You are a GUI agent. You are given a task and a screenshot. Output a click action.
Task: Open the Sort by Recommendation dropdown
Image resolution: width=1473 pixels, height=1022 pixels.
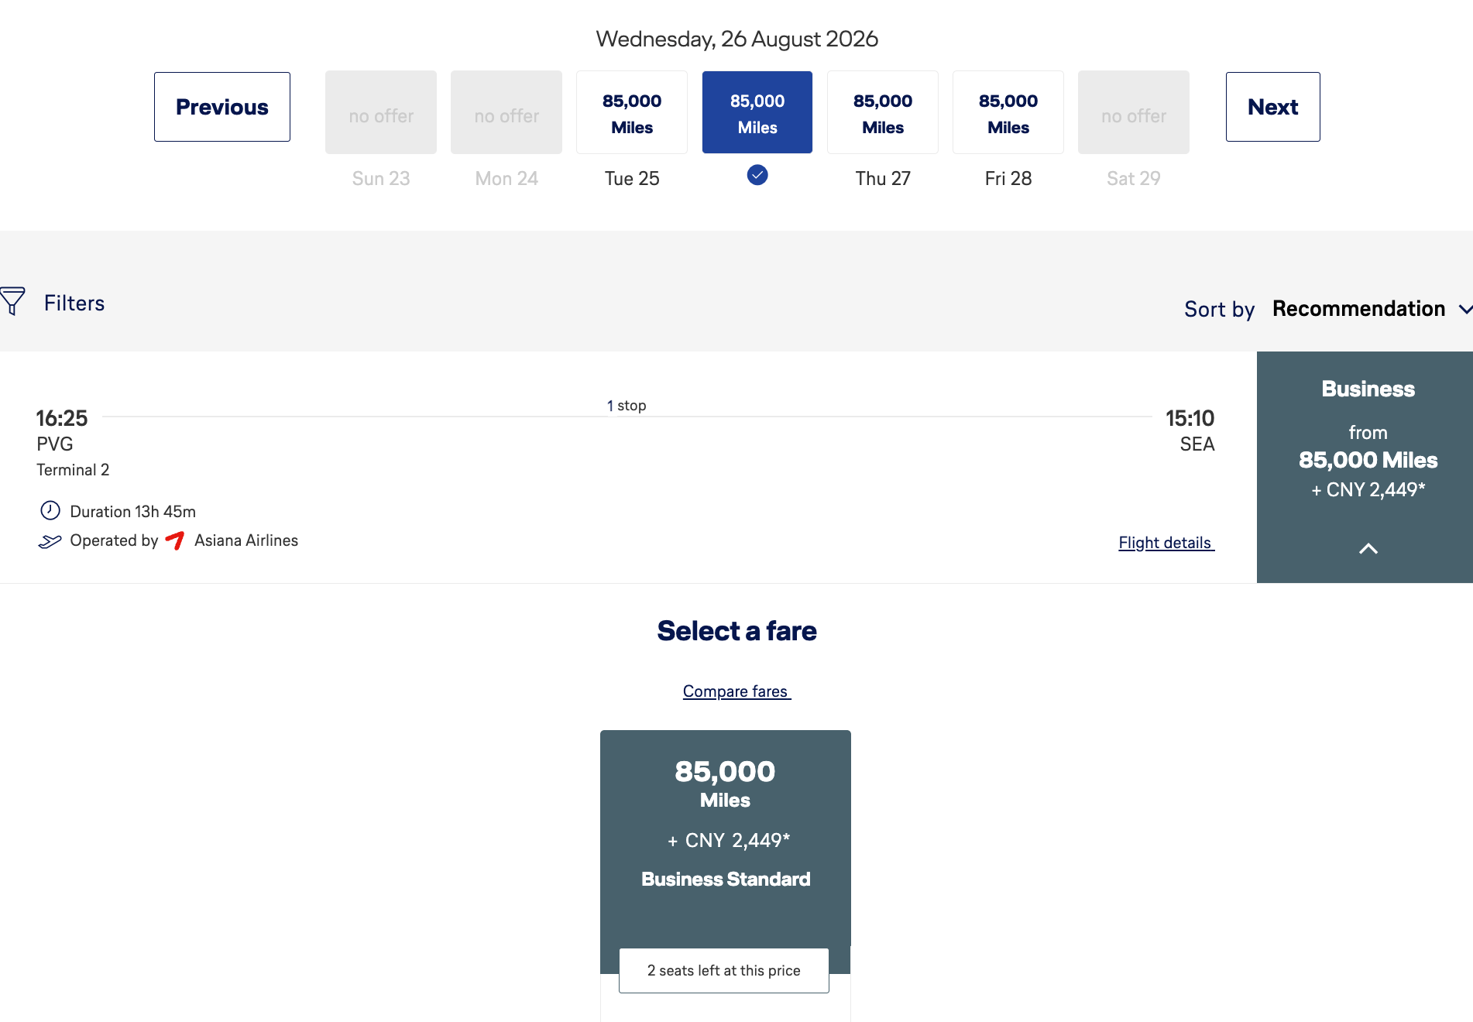click(x=1358, y=309)
